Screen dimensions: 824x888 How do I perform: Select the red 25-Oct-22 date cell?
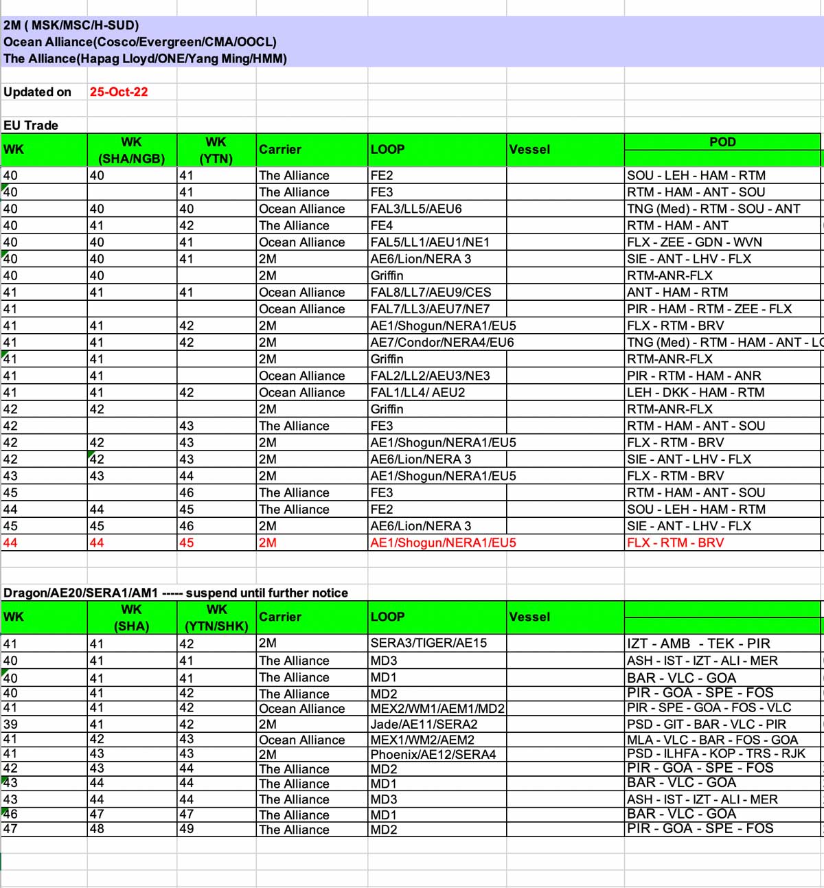tap(119, 92)
